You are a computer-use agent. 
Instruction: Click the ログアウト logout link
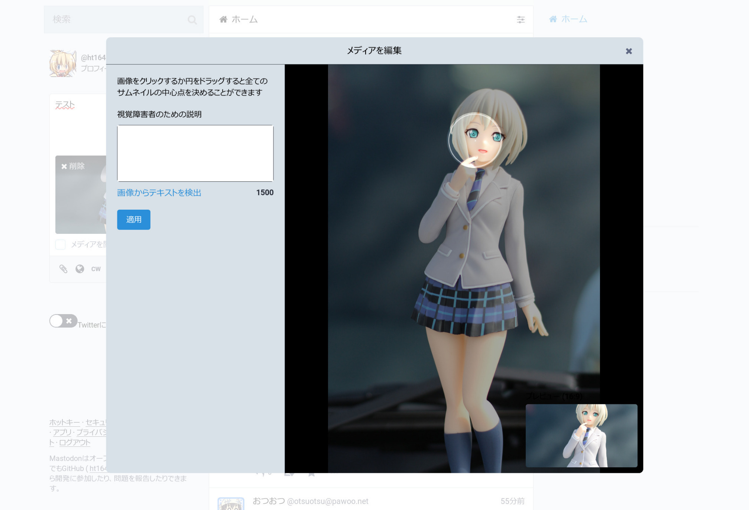click(75, 442)
